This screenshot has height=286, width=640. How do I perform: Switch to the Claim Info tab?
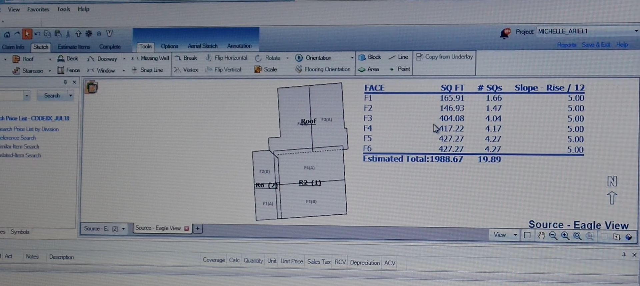tap(13, 47)
